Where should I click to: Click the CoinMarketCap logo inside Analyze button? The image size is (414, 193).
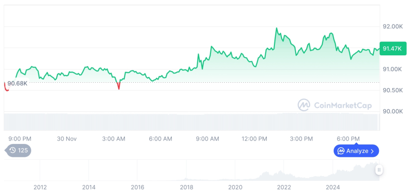[341, 151]
